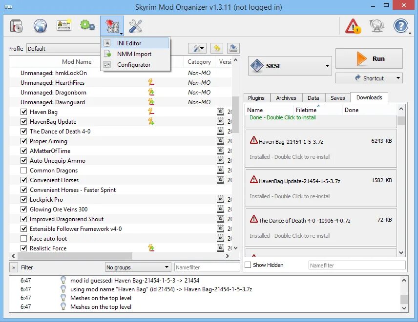Open the red warning problems icon
The width and height of the screenshot is (418, 322).
(353, 26)
